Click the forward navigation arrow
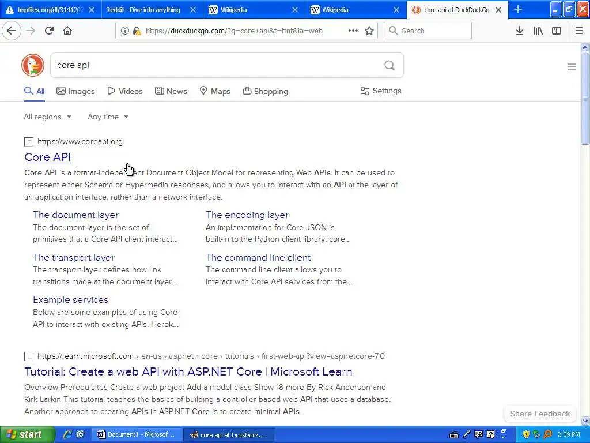 (x=31, y=31)
